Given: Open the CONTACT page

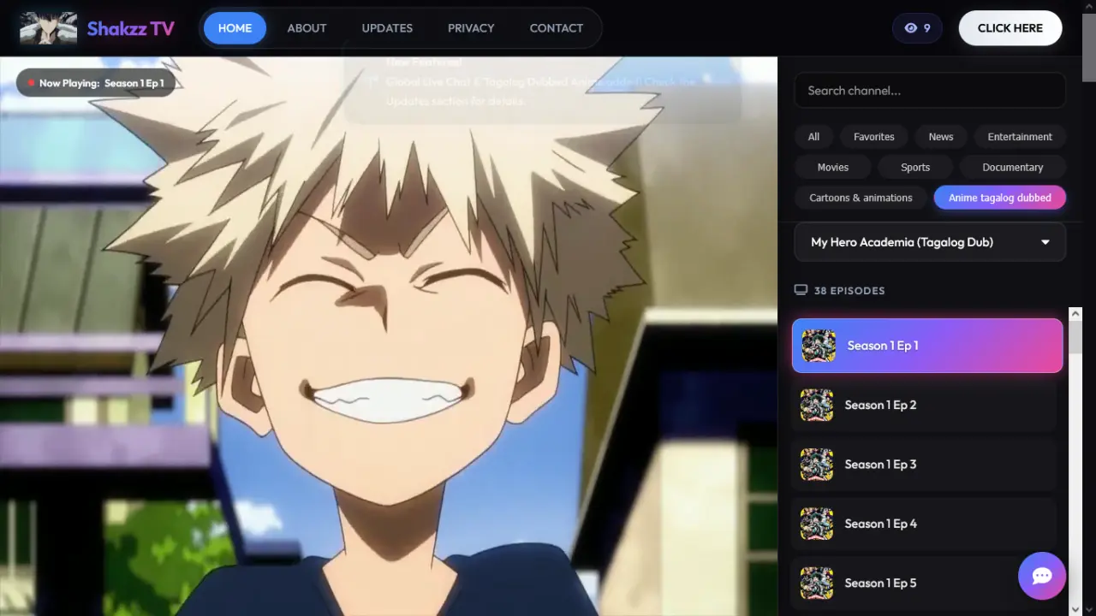Looking at the screenshot, I should pos(557,28).
